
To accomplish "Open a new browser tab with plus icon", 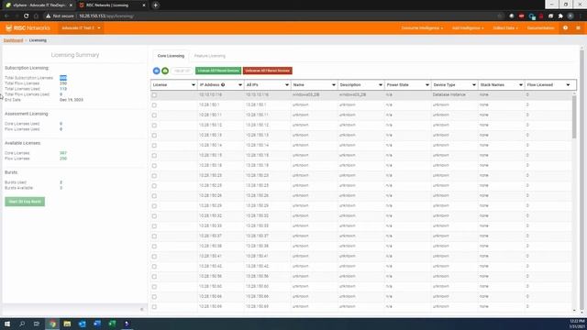I will 155,5.
